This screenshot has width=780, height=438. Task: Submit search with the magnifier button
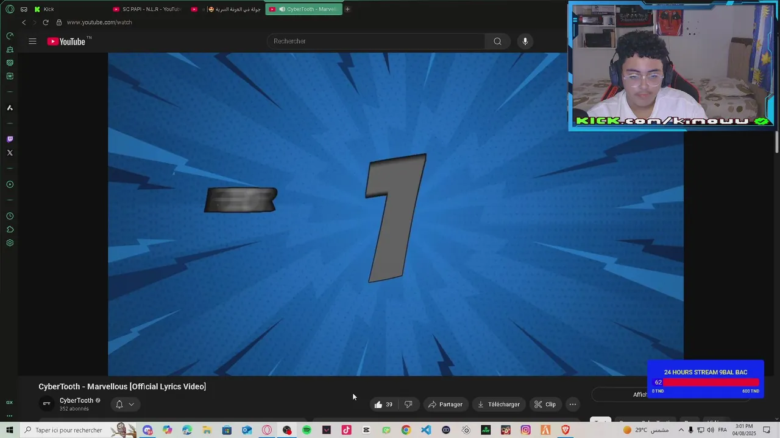[498, 41]
